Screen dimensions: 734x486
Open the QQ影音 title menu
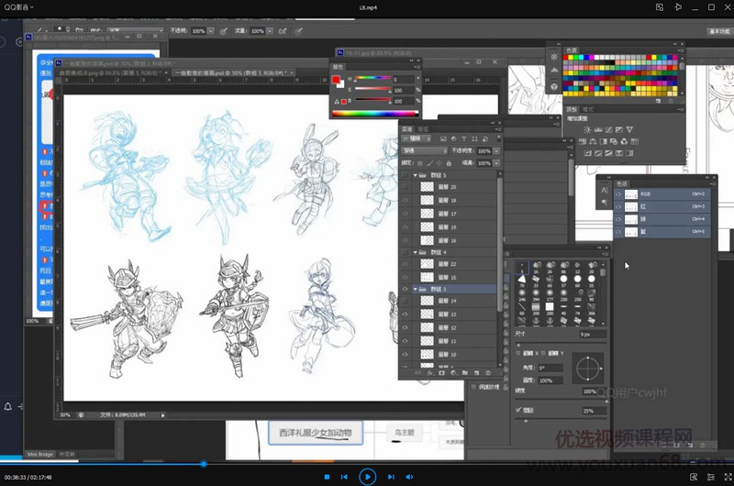18,6
